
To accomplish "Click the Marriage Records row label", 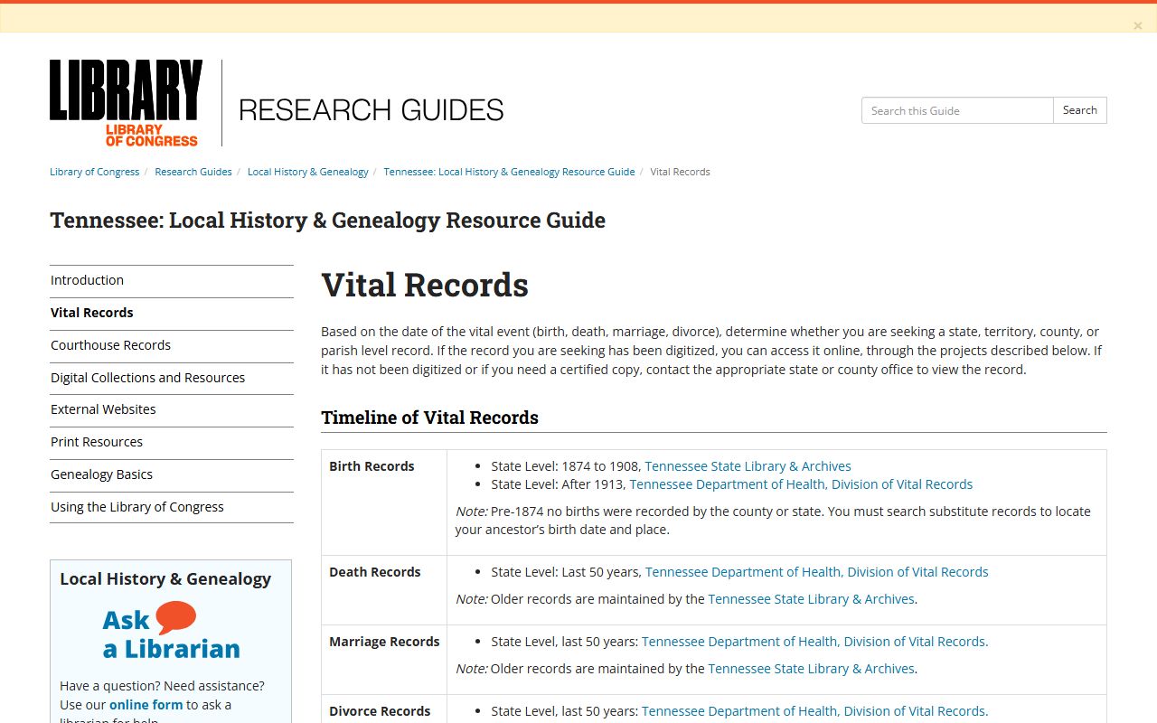I will coord(384,642).
